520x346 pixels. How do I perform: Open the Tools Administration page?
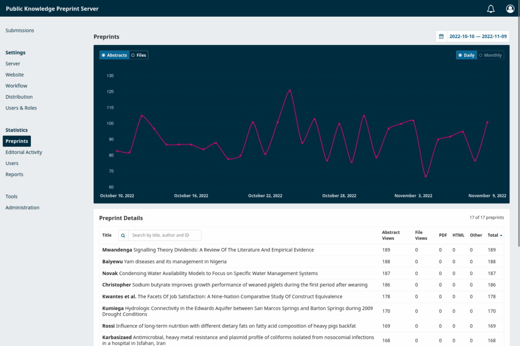23,207
